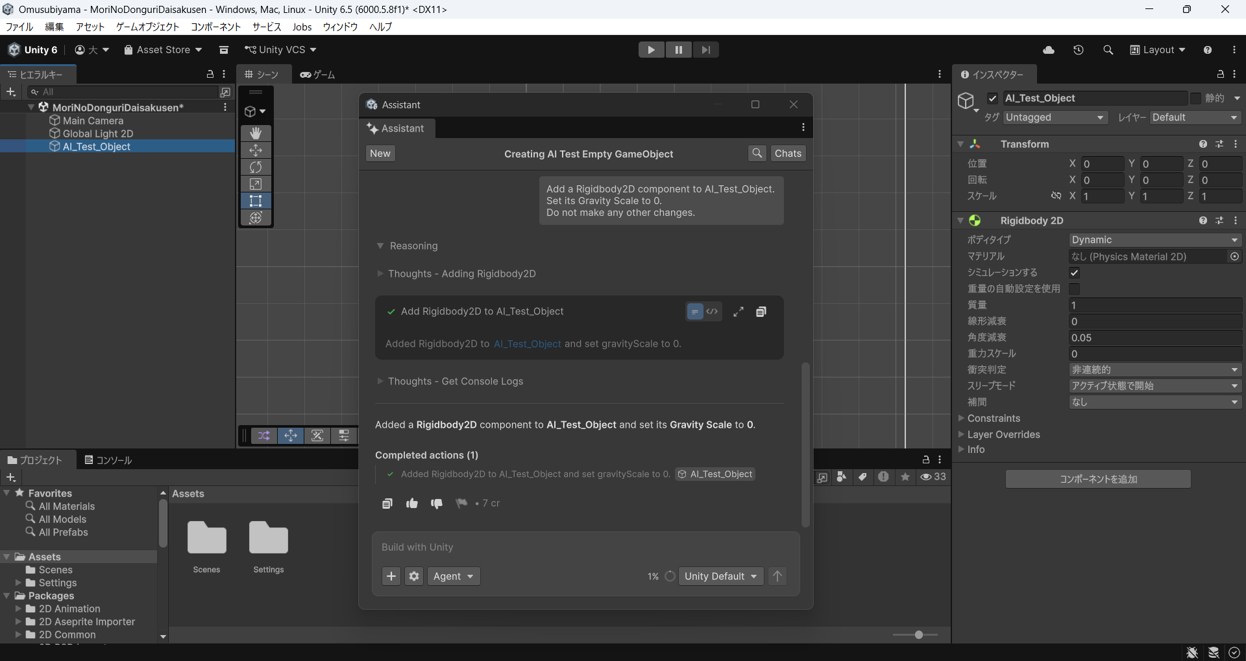This screenshot has height=661, width=1246.
Task: Open the アセット menu
Action: tap(90, 27)
